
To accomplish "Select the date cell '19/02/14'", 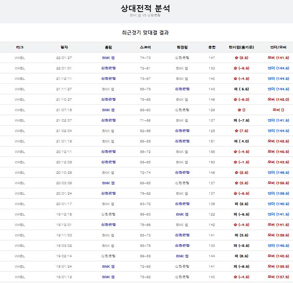I will coord(64,256).
